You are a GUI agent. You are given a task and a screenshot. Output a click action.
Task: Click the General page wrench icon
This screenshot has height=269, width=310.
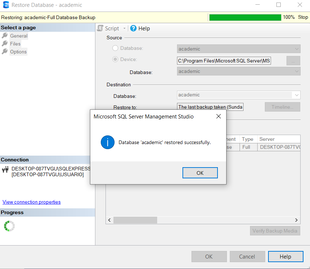5,36
